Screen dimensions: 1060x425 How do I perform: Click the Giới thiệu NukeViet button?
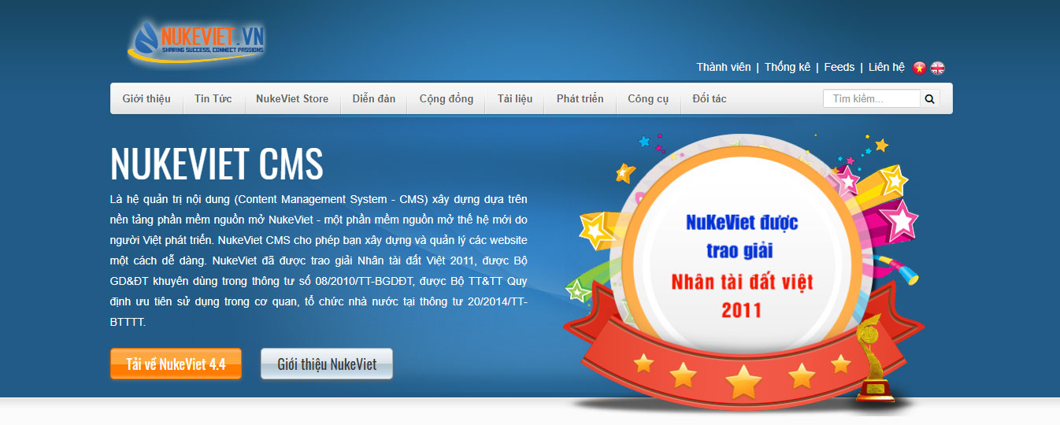tap(327, 364)
